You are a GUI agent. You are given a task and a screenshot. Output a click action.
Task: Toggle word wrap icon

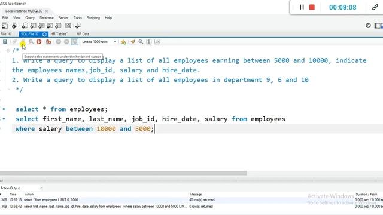(157, 42)
